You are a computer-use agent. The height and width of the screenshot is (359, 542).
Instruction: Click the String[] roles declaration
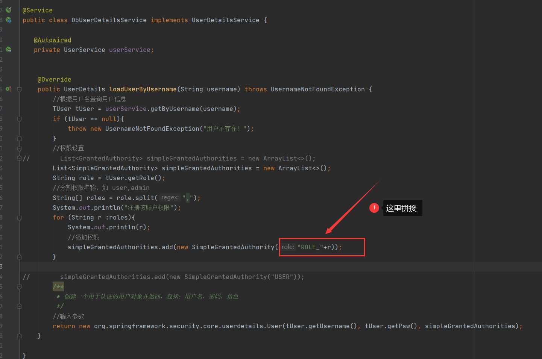point(79,198)
